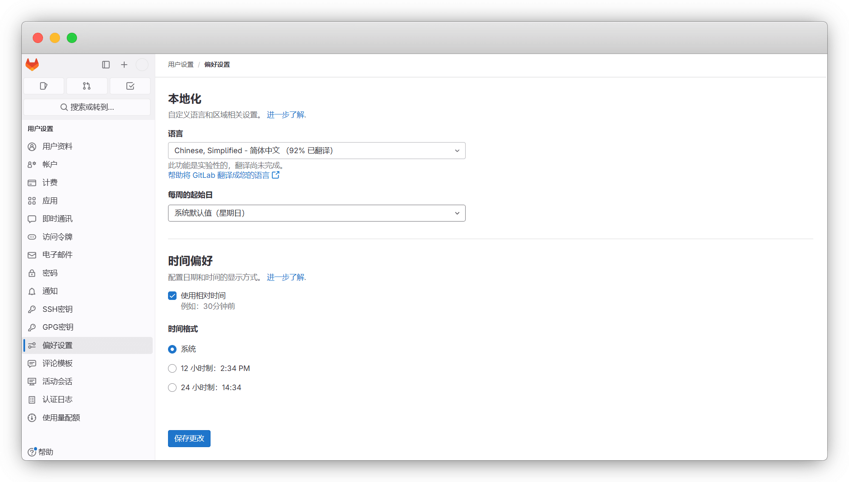Click the 搜索或转到 search field
This screenshot has height=482, width=849.
87,107
